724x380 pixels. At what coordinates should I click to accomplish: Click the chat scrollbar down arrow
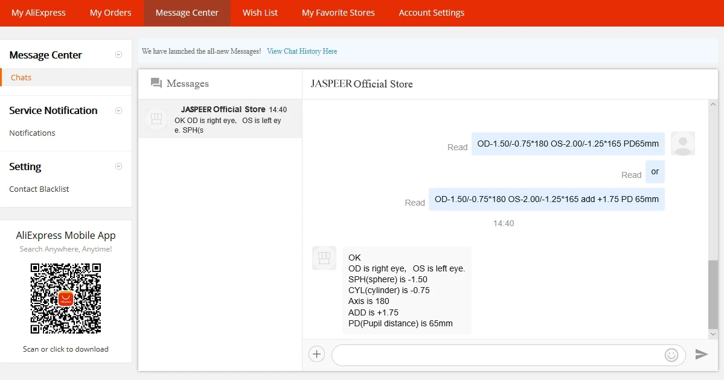[713, 334]
